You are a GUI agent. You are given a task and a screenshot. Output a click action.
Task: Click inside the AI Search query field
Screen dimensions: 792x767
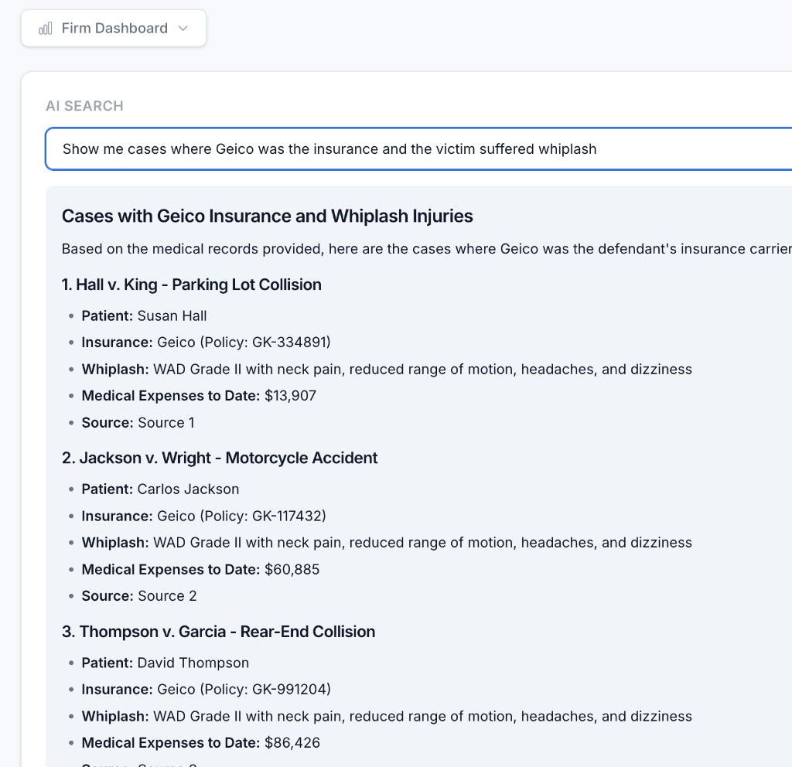pos(387,148)
